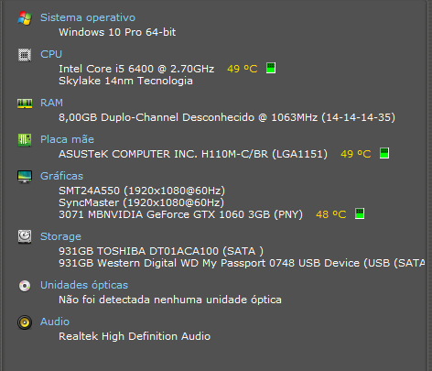Open the Gráficas section heading
This screenshot has width=432, height=371.
[61, 176]
